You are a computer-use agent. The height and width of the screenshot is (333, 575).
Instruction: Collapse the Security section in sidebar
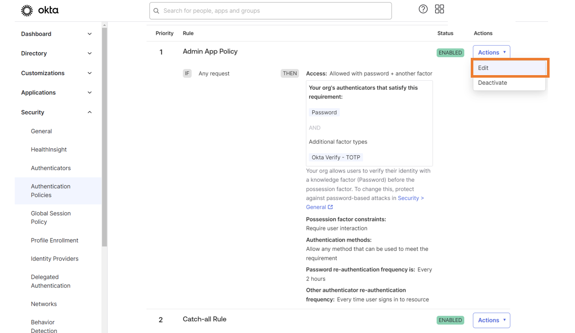click(89, 112)
